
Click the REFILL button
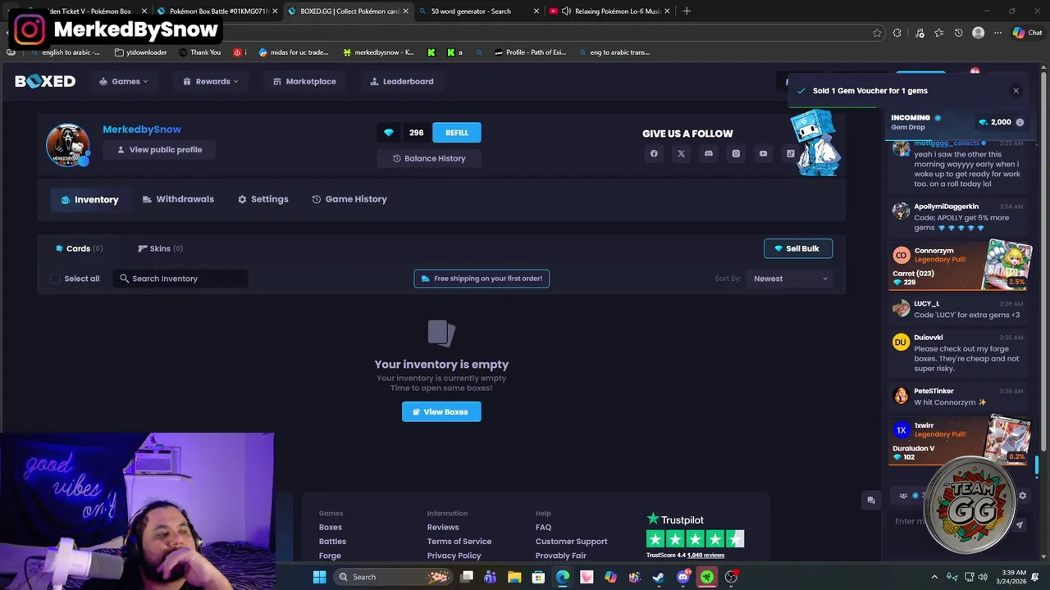(457, 133)
